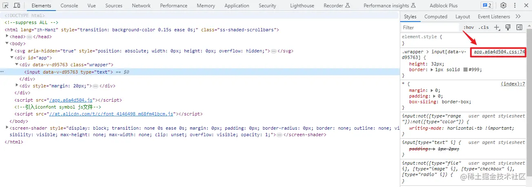Screen dimensions: 532x187
Task: Switch to the Layout pane
Action: pyautogui.click(x=463, y=17)
